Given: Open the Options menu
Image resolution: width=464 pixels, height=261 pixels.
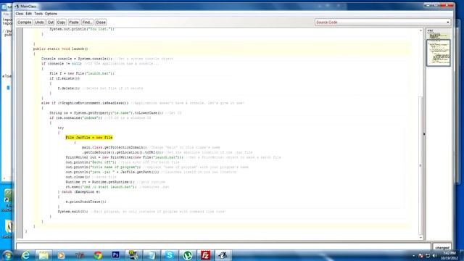Looking at the screenshot, I should (51, 14).
